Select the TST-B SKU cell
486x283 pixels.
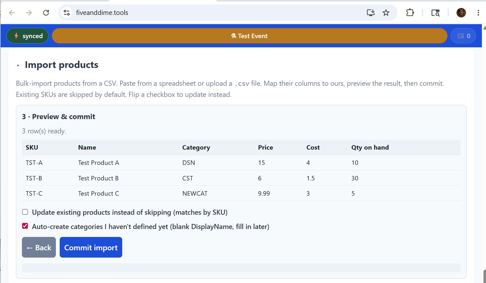click(x=34, y=178)
